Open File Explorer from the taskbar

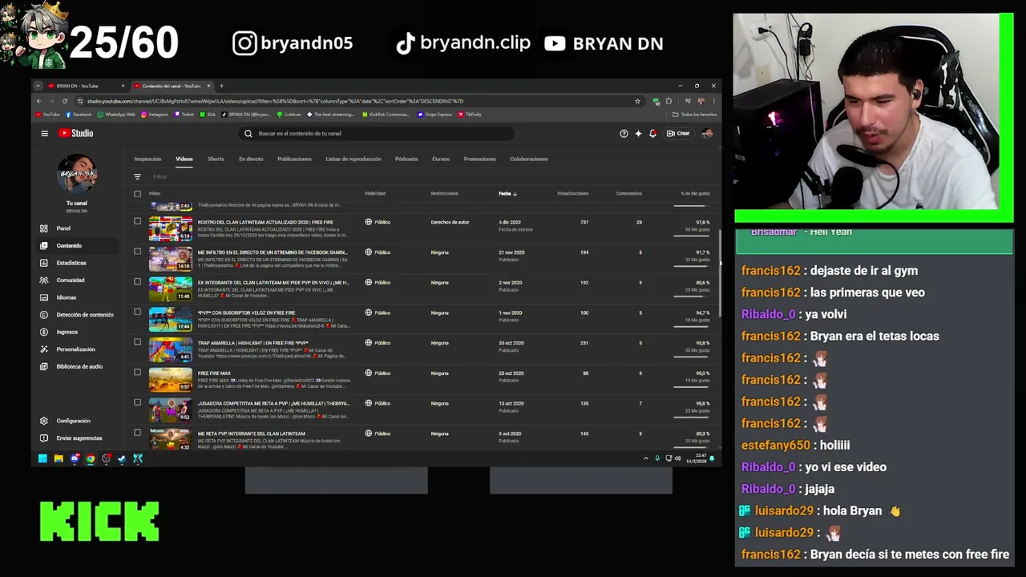coord(59,458)
